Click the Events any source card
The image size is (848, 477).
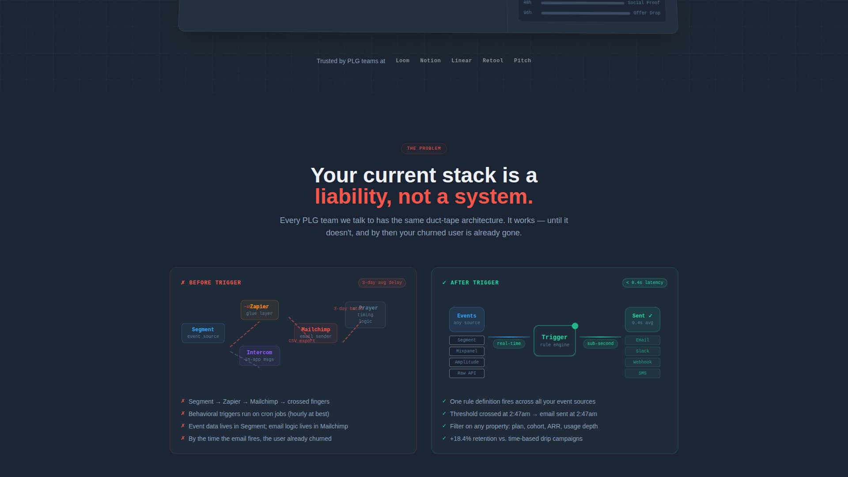click(x=466, y=319)
